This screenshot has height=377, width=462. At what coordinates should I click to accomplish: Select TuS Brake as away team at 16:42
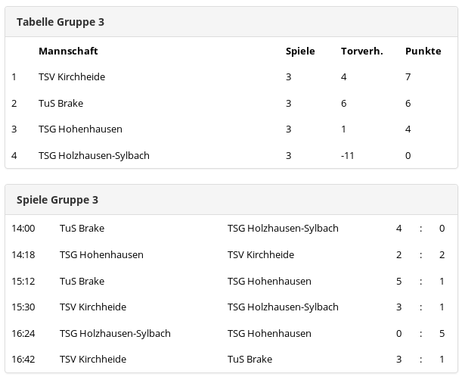click(x=250, y=360)
